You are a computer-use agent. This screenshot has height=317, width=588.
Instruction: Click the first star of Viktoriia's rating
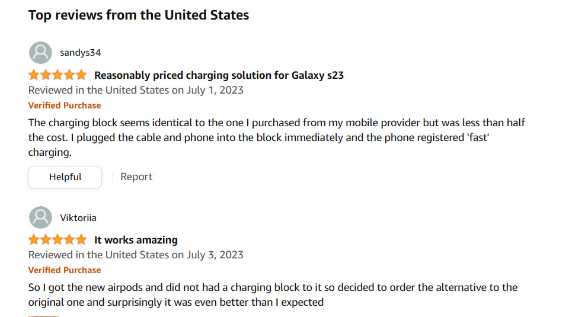[34, 240]
